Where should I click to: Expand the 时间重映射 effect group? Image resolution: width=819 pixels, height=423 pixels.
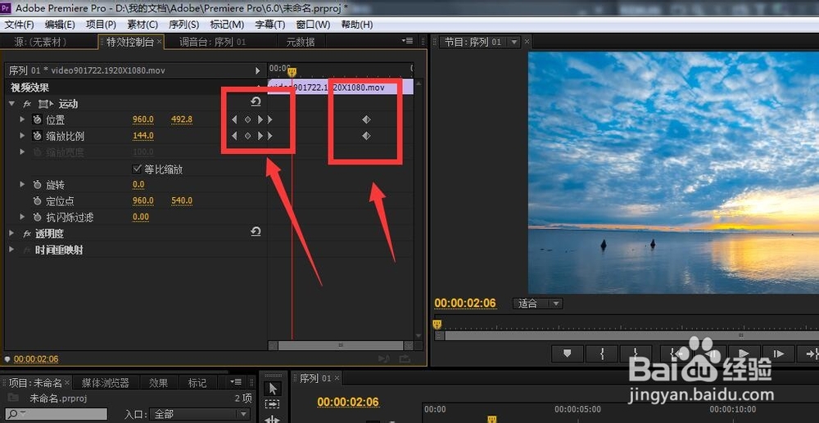click(x=11, y=250)
